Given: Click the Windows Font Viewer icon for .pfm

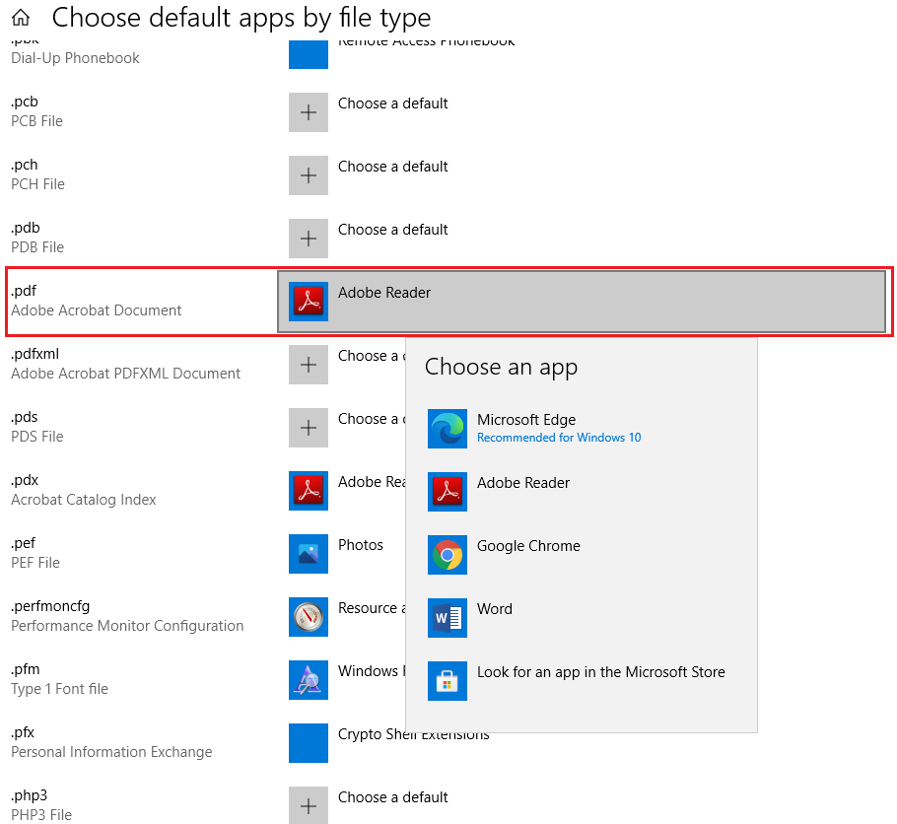Looking at the screenshot, I should point(309,680).
